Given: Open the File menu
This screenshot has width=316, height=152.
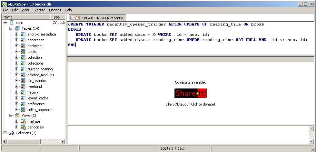Looking at the screenshot, I should (6, 10).
